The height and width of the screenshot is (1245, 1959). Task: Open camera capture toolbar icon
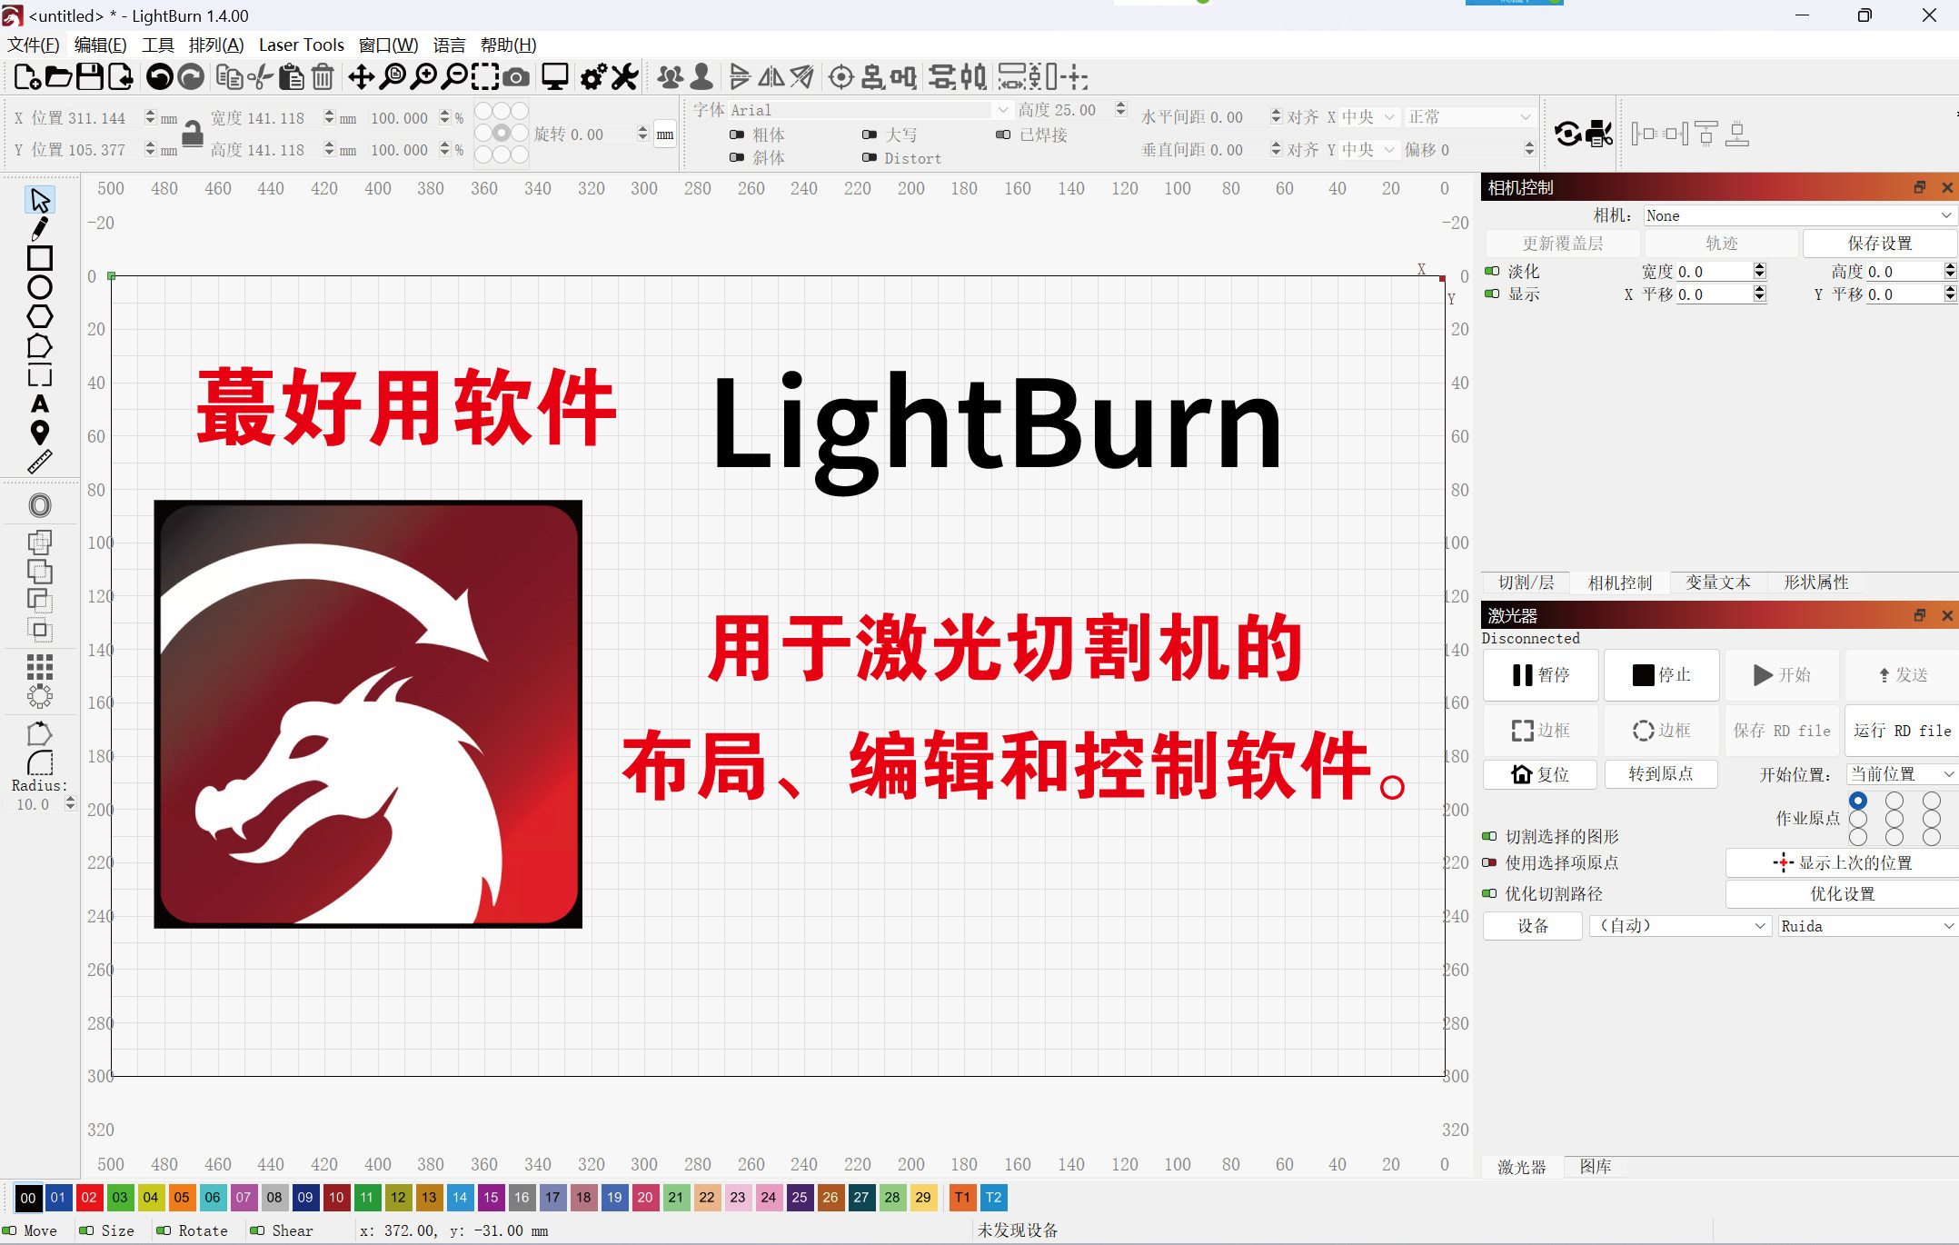pyautogui.click(x=516, y=77)
